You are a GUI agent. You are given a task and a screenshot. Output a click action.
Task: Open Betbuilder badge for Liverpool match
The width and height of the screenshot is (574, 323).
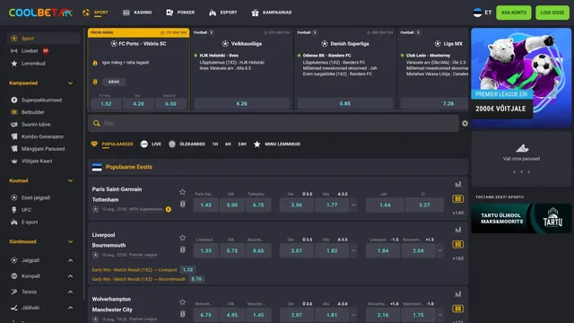[457, 244]
